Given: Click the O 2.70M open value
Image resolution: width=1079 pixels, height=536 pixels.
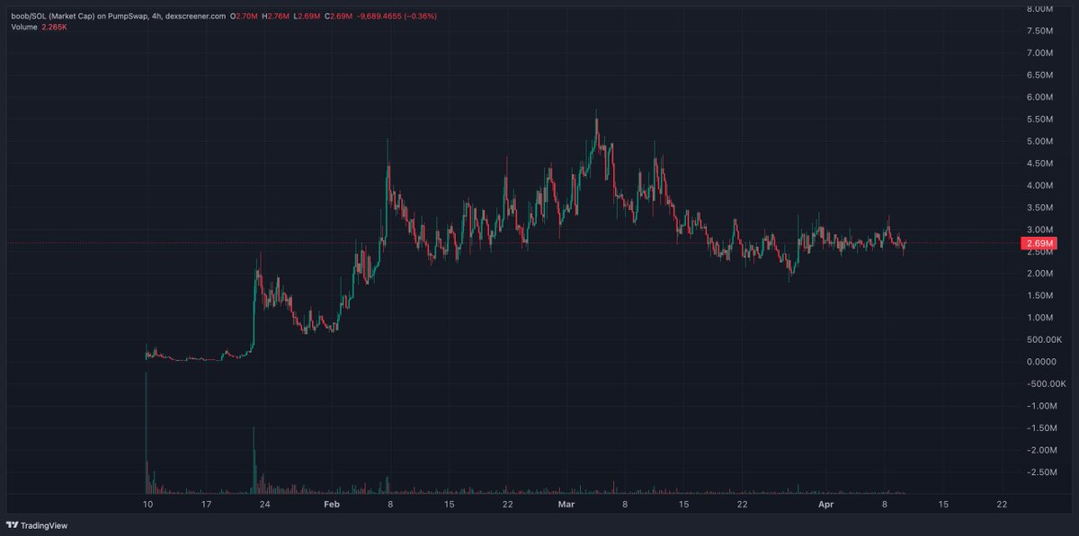Looking at the screenshot, I should pyautogui.click(x=245, y=15).
